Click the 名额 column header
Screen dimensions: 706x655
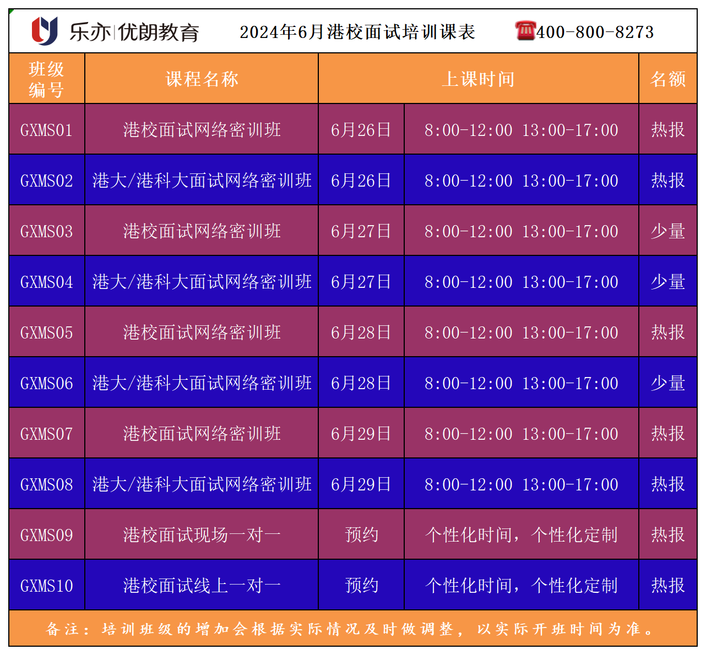(667, 79)
